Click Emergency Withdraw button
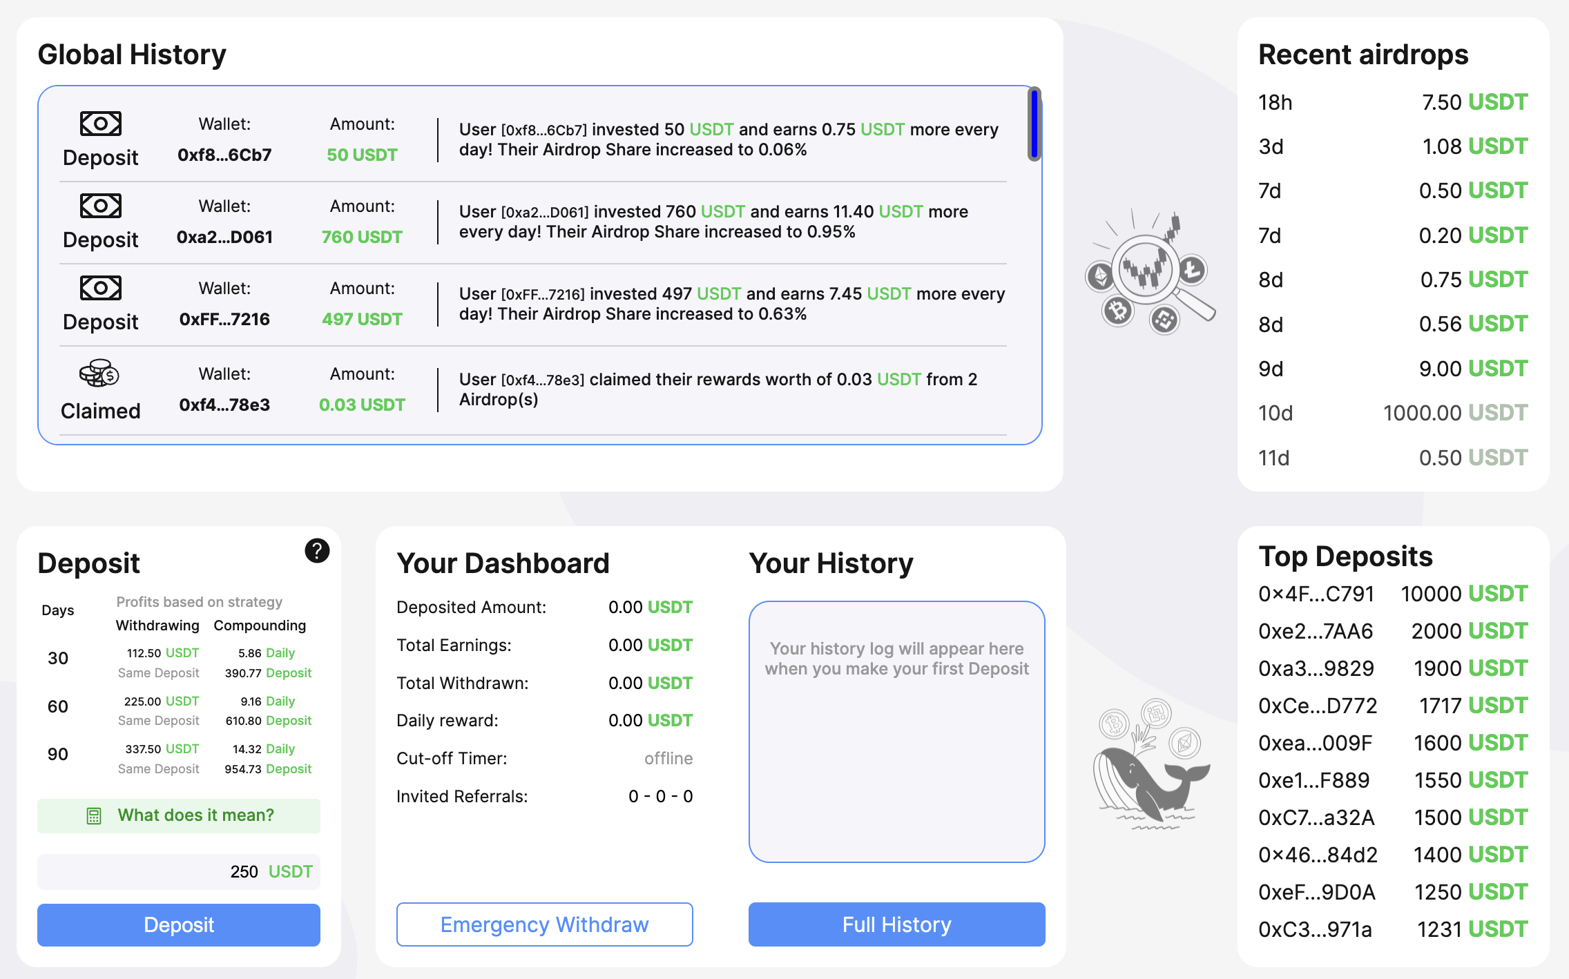Screen dimensions: 1569x979 point(545,924)
